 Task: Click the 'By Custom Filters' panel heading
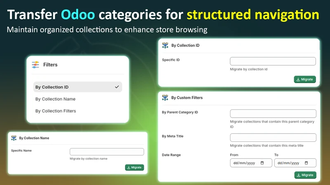point(187,97)
